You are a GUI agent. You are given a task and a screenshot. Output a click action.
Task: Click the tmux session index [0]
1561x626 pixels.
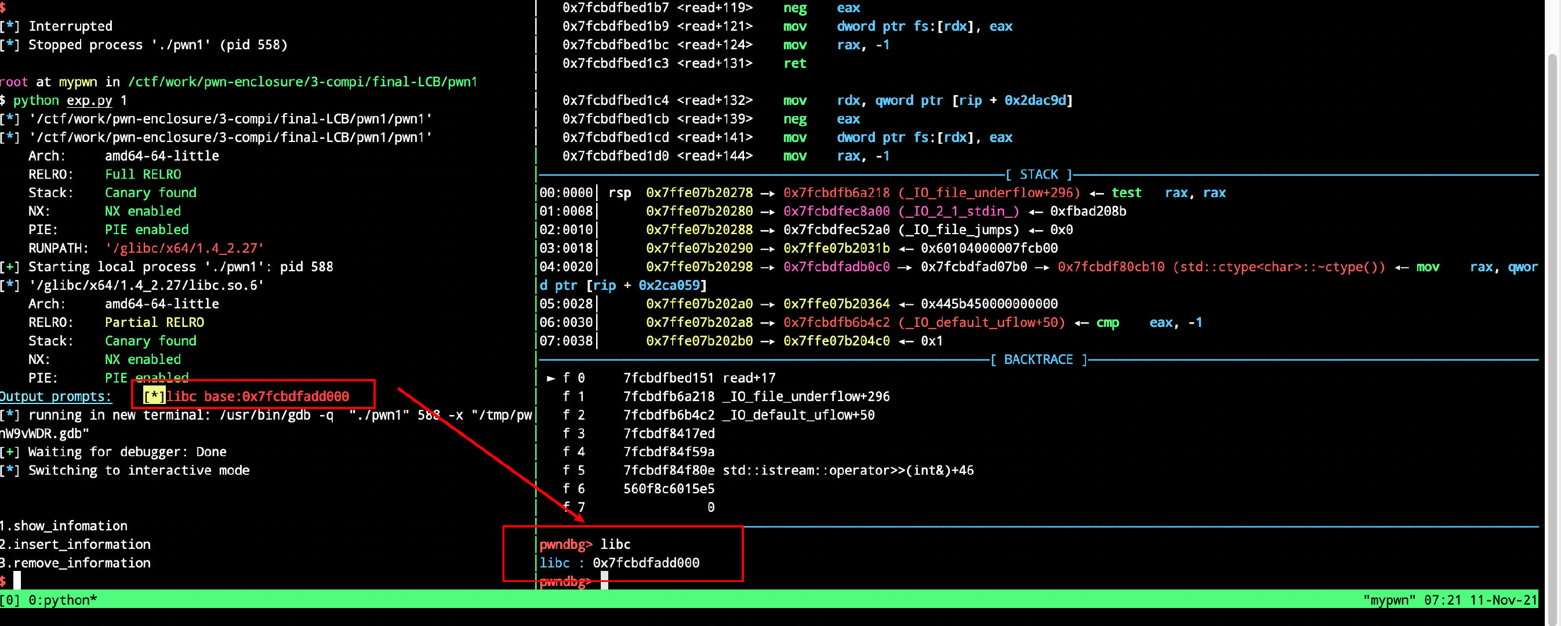10,600
